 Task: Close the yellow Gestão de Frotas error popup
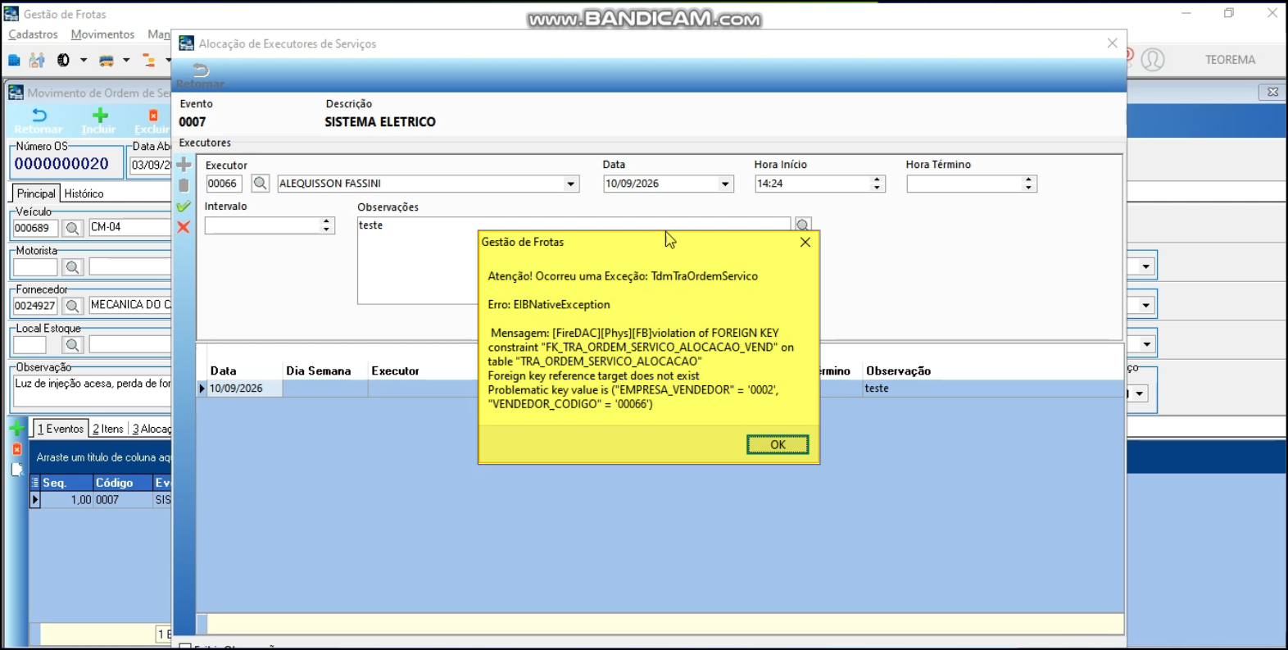(x=805, y=242)
